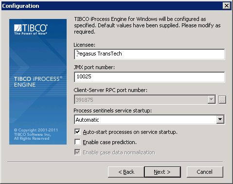Viewport: 233px width, 184px height.
Task: Expand Client-Server RPC port number dropdown arrow
Action: click(212, 99)
